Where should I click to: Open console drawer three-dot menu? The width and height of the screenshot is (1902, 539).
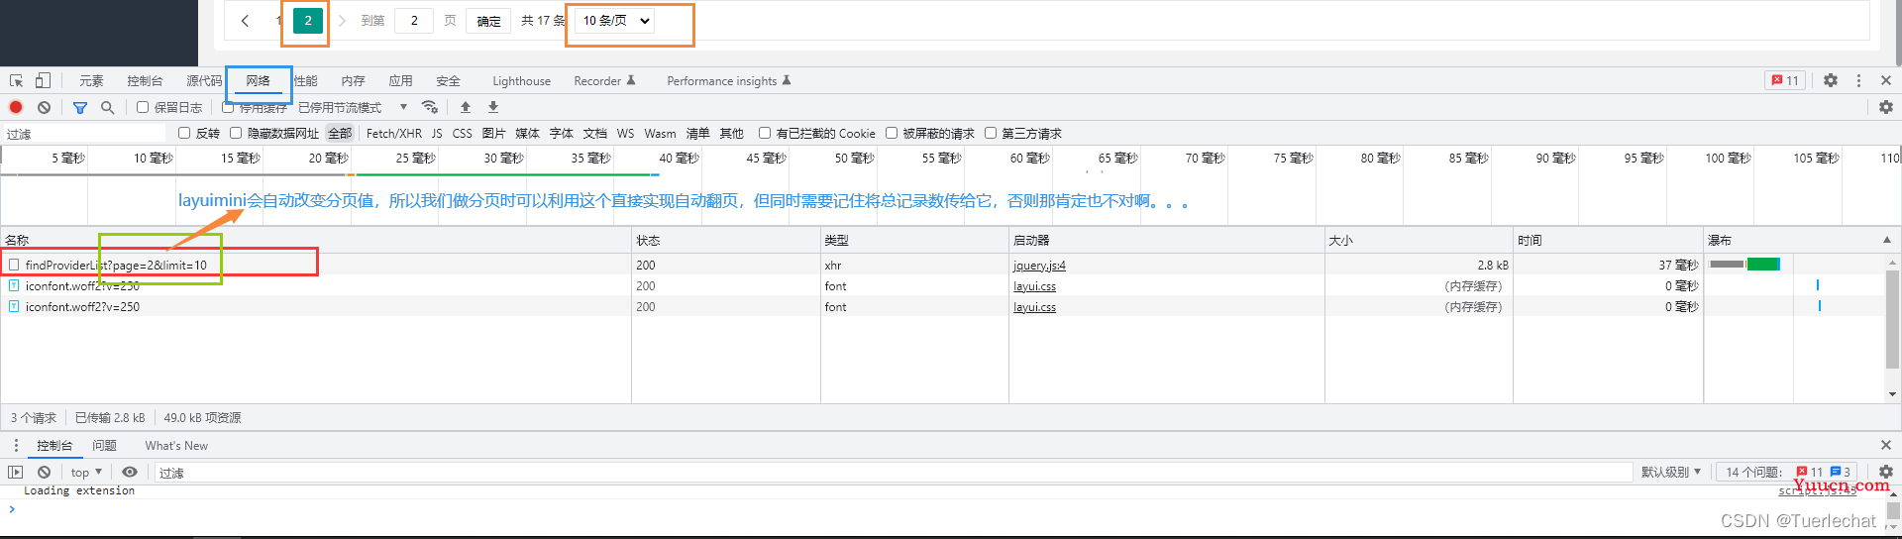pyautogui.click(x=16, y=446)
